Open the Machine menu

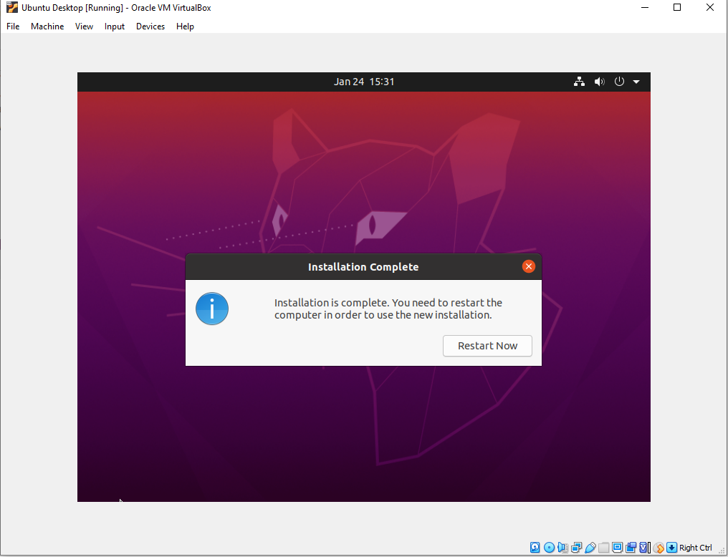click(47, 26)
